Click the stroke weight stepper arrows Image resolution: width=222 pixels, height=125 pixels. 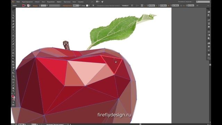click(40, 6)
